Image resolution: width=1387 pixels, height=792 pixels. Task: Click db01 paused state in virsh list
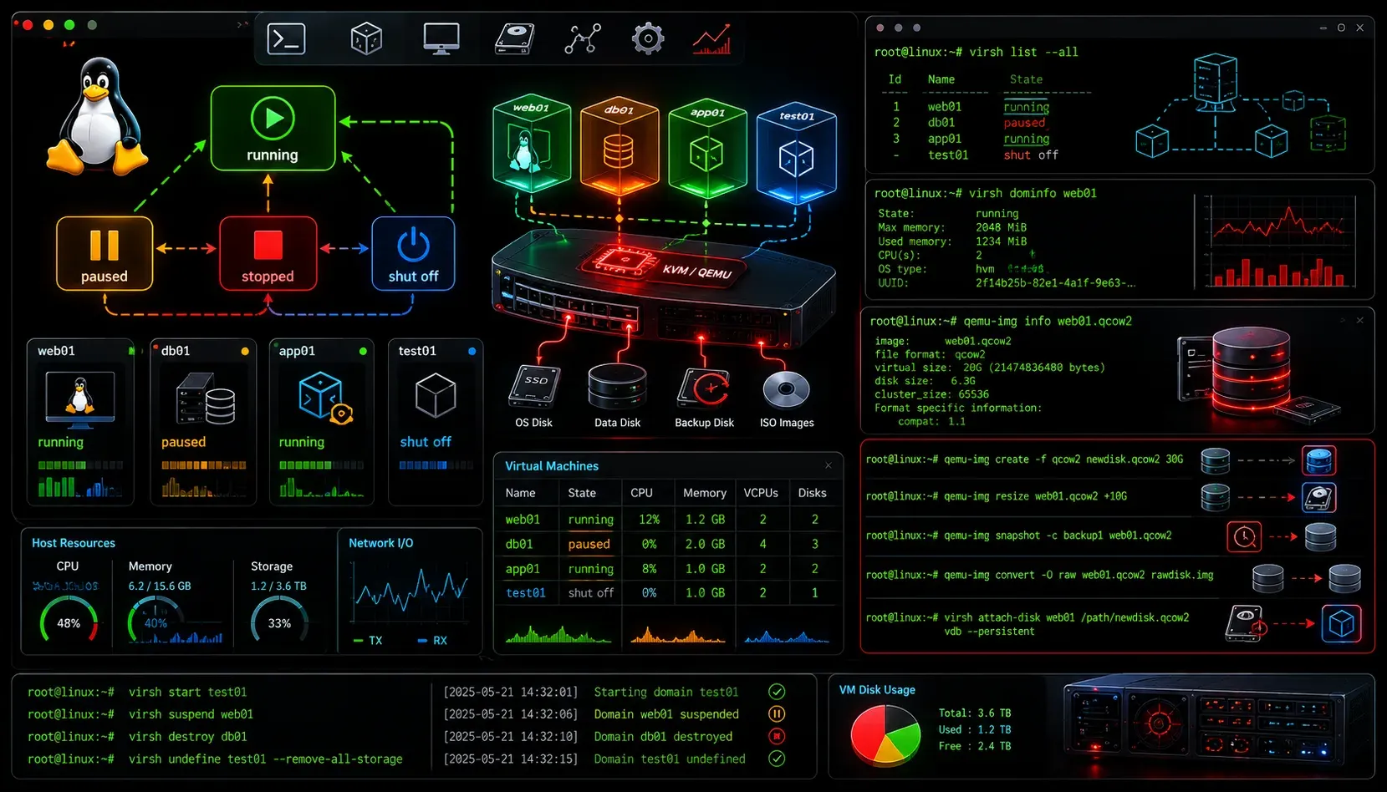pos(1024,123)
